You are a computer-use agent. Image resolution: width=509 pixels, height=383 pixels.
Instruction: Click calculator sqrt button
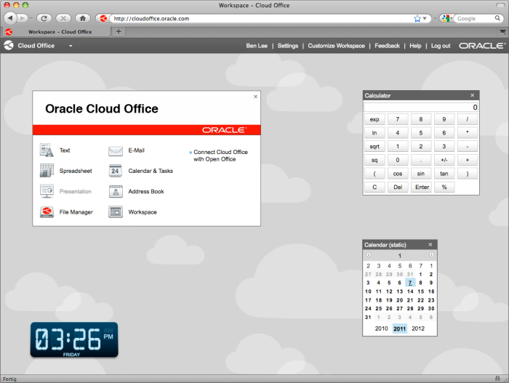[x=374, y=146]
